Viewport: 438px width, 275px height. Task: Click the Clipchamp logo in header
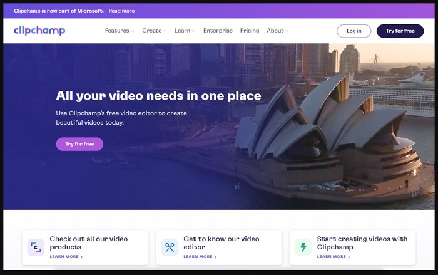coord(39,31)
